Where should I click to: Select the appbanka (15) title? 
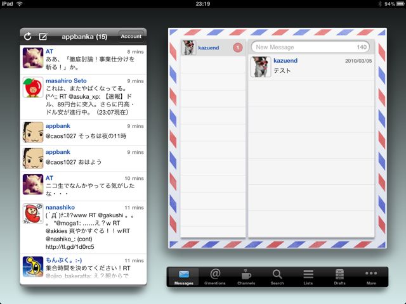(84, 37)
